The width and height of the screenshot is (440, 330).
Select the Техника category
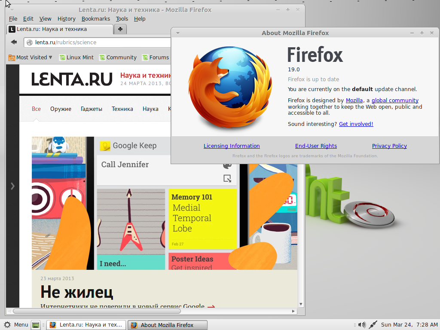pos(122,109)
